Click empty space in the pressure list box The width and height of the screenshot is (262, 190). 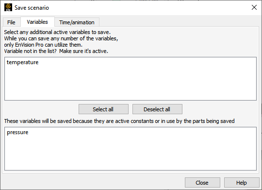131,153
